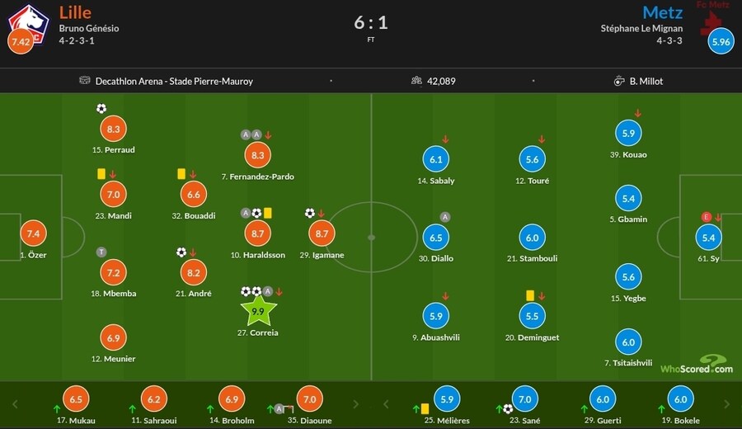742x429 pixels.
Task: Open the Metz team name link
Action: tap(662, 12)
